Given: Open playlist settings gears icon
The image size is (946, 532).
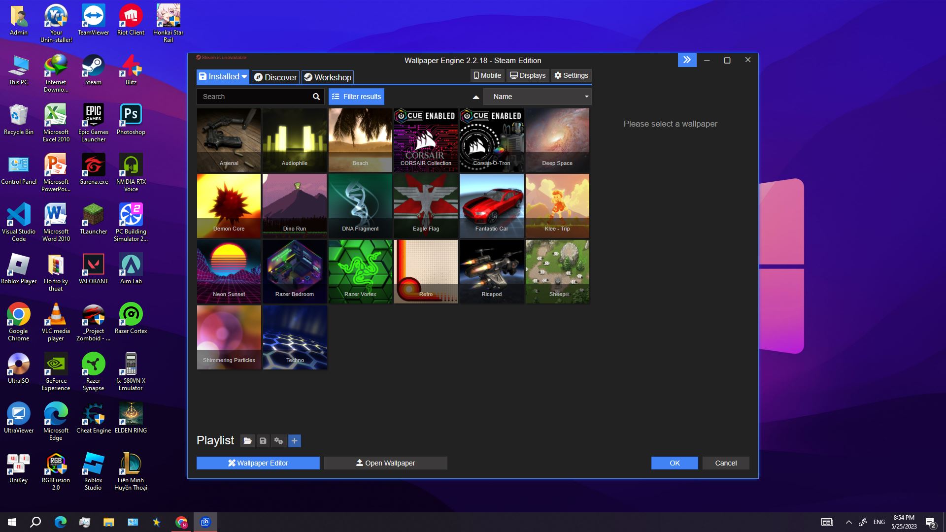Looking at the screenshot, I should pos(279,441).
